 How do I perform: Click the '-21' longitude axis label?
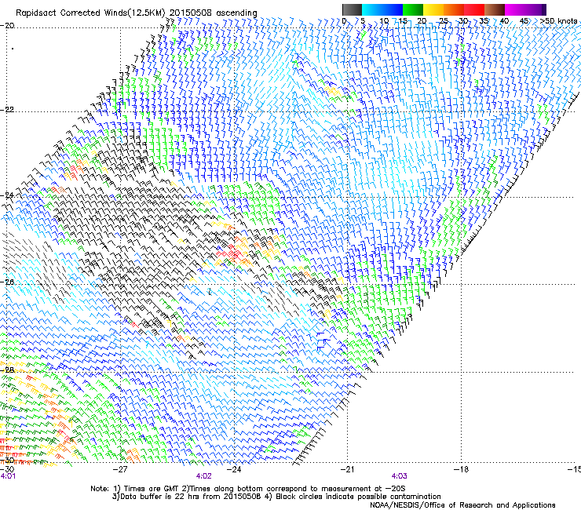(x=347, y=469)
